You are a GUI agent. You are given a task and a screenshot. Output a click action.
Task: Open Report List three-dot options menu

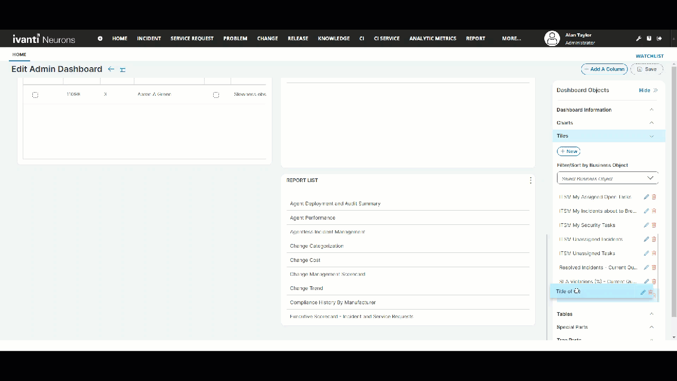[x=530, y=180]
